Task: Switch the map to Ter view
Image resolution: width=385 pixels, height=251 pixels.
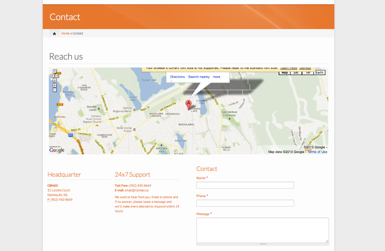Action: tap(308, 73)
